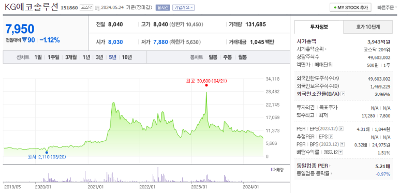This screenshot has height=193, width=400.
Task: Open 빠른주문 quick order dropdown
Action: point(387,7)
